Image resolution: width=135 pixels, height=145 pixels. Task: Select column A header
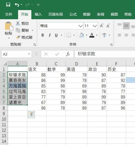(x=18, y=64)
